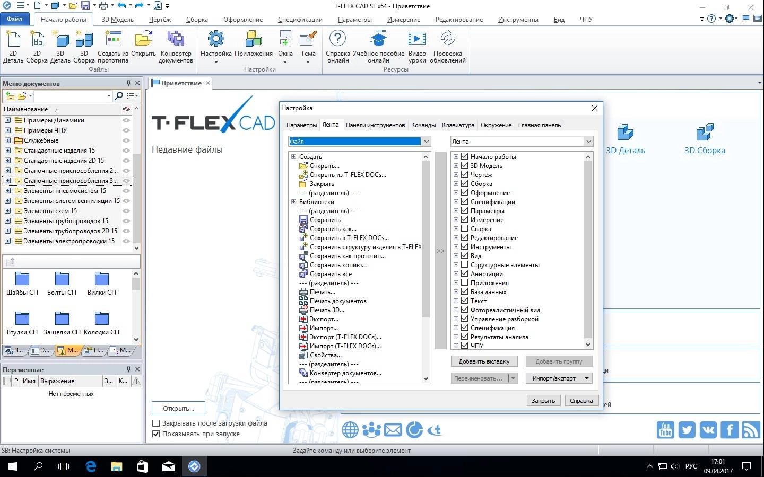Open the website globe icon

(x=350, y=429)
